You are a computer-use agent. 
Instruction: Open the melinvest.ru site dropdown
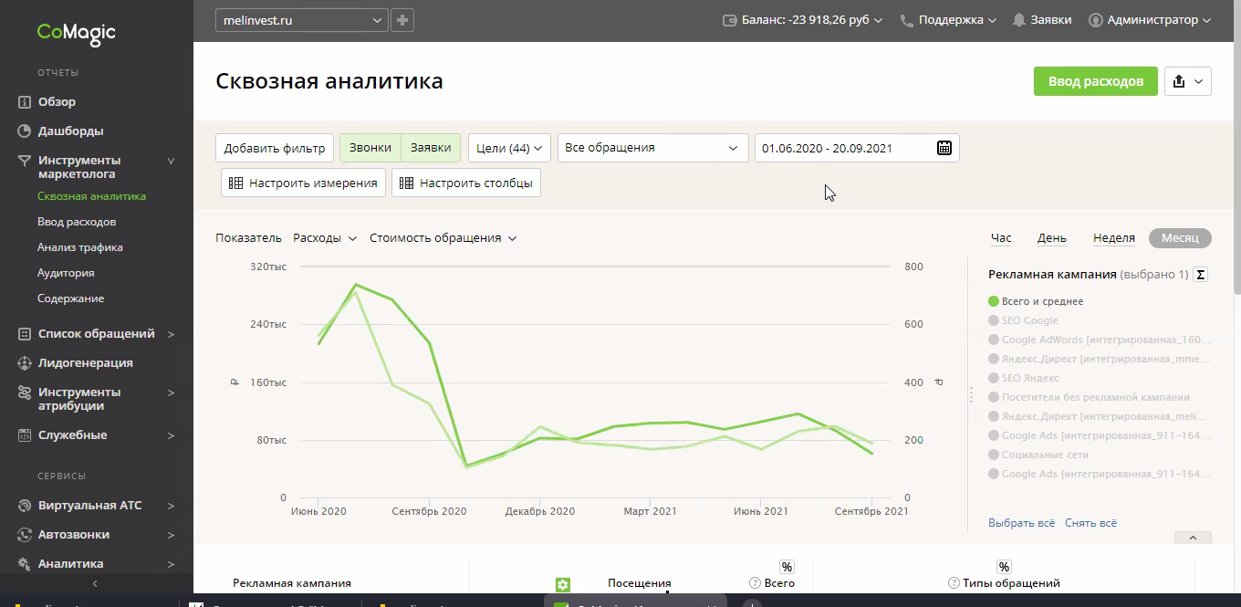302,20
